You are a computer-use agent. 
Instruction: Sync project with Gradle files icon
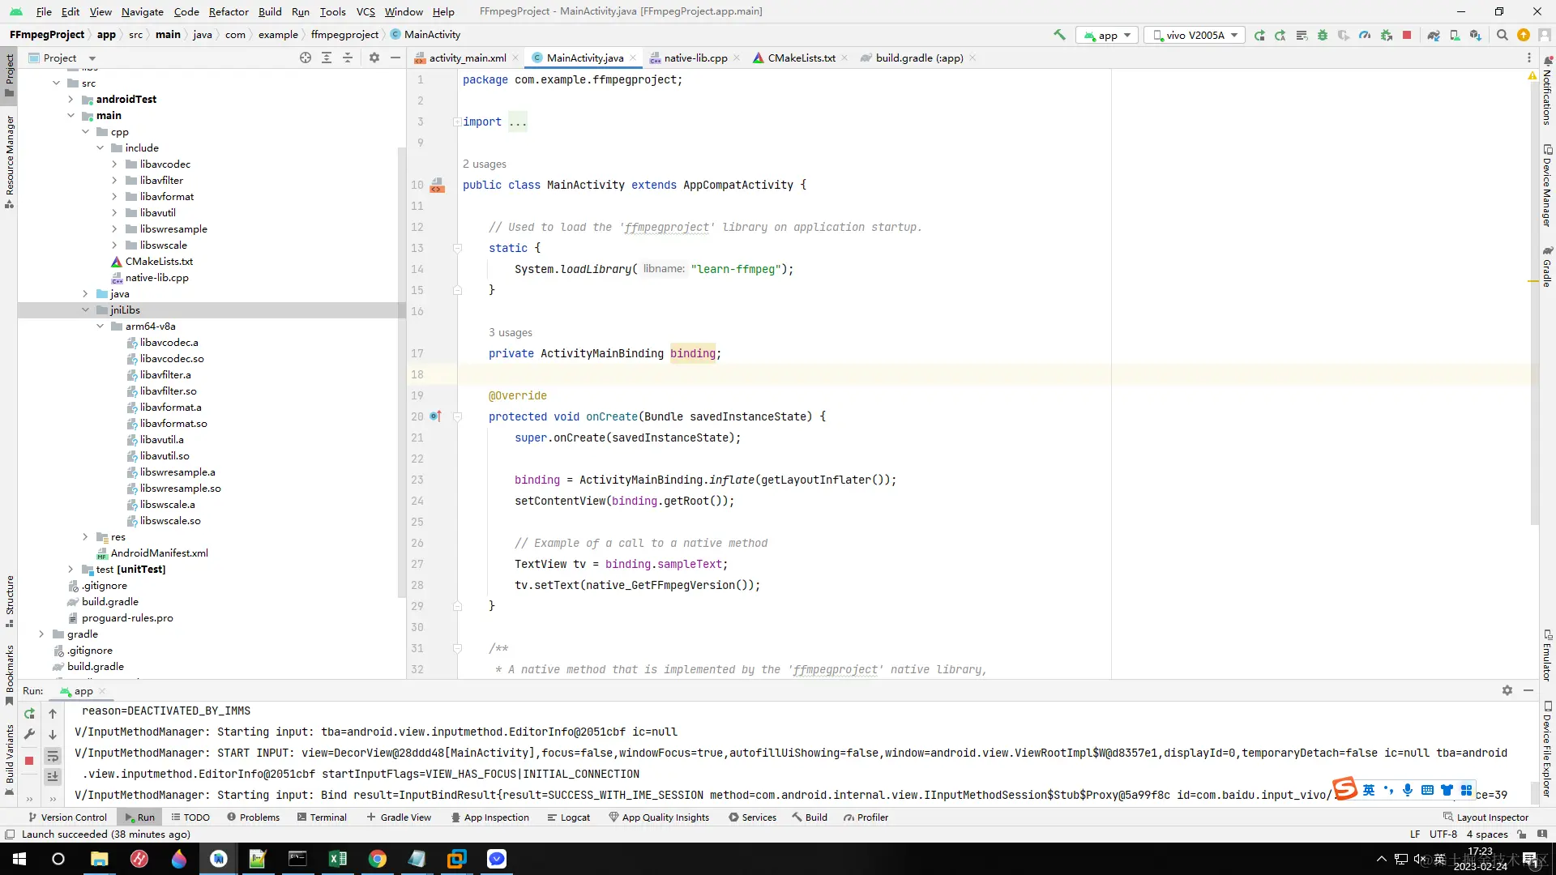click(1434, 35)
